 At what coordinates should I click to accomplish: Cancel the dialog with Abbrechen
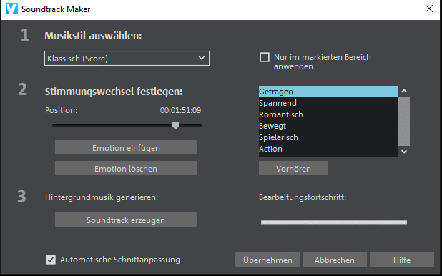coord(335,260)
